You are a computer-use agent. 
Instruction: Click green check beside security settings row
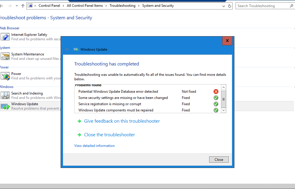[216, 98]
